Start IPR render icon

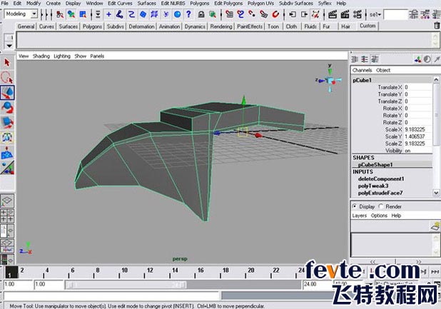point(345,14)
